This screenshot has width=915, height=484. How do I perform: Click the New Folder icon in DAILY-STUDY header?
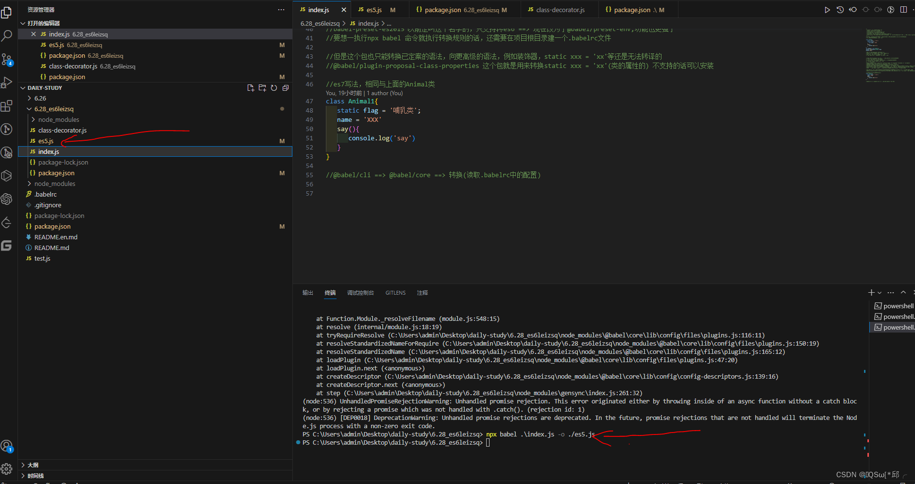pyautogui.click(x=262, y=88)
